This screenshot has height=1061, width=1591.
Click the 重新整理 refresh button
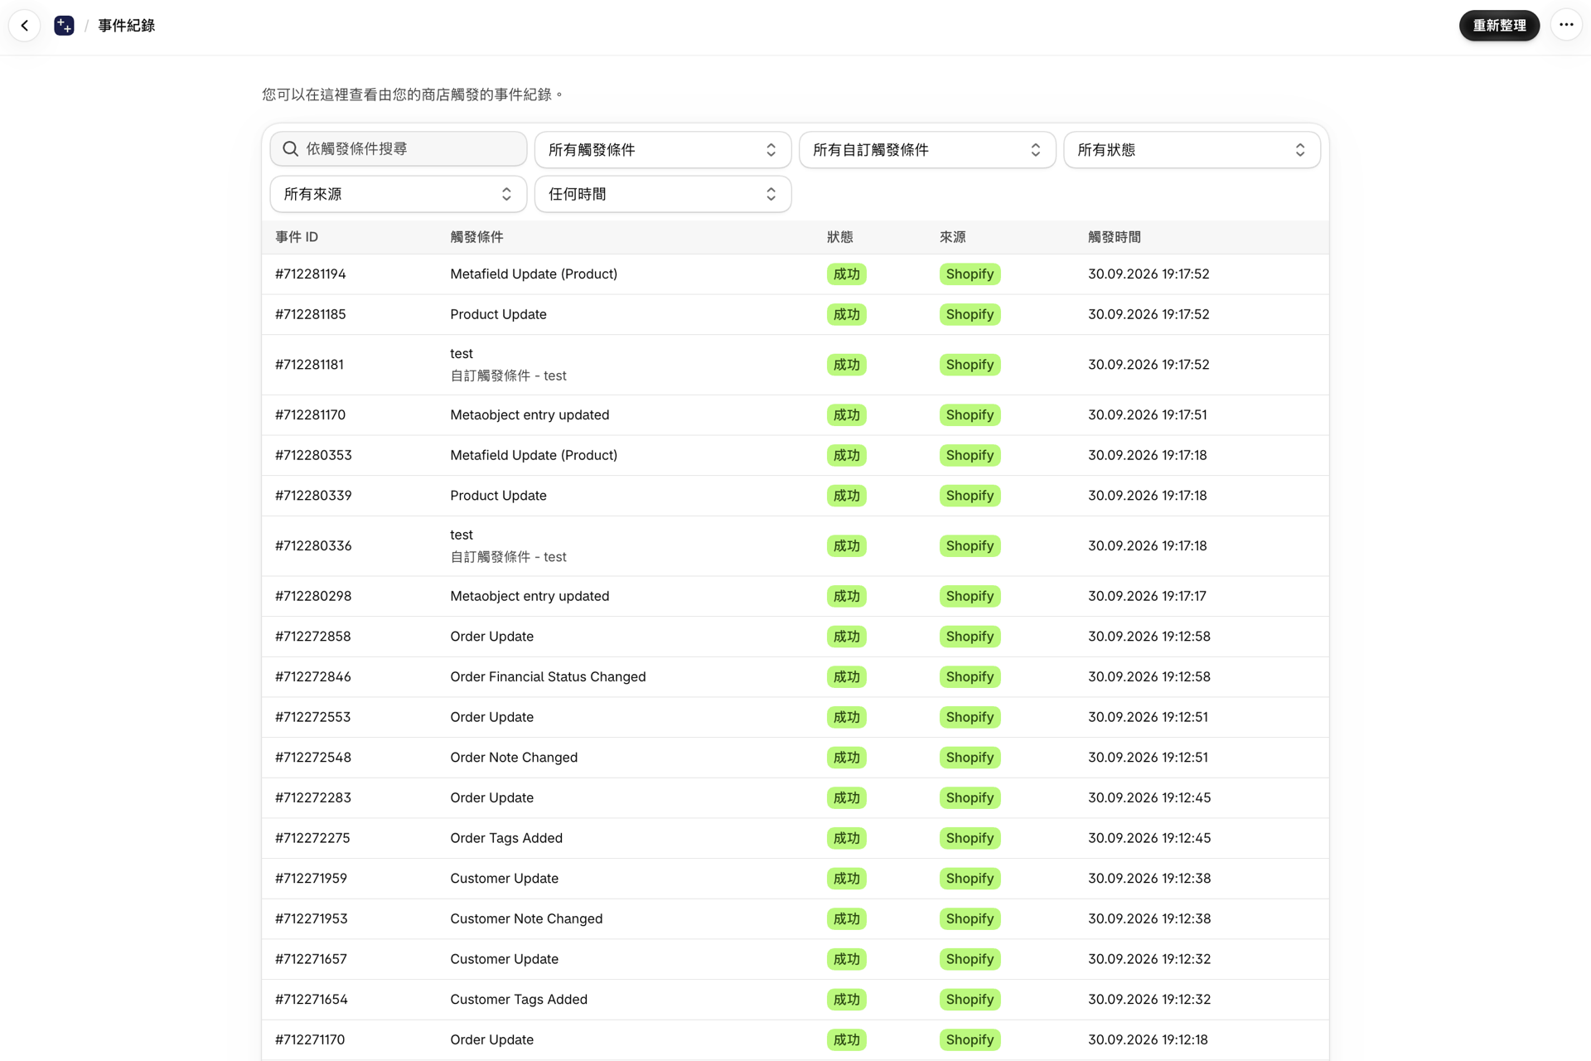click(1499, 26)
